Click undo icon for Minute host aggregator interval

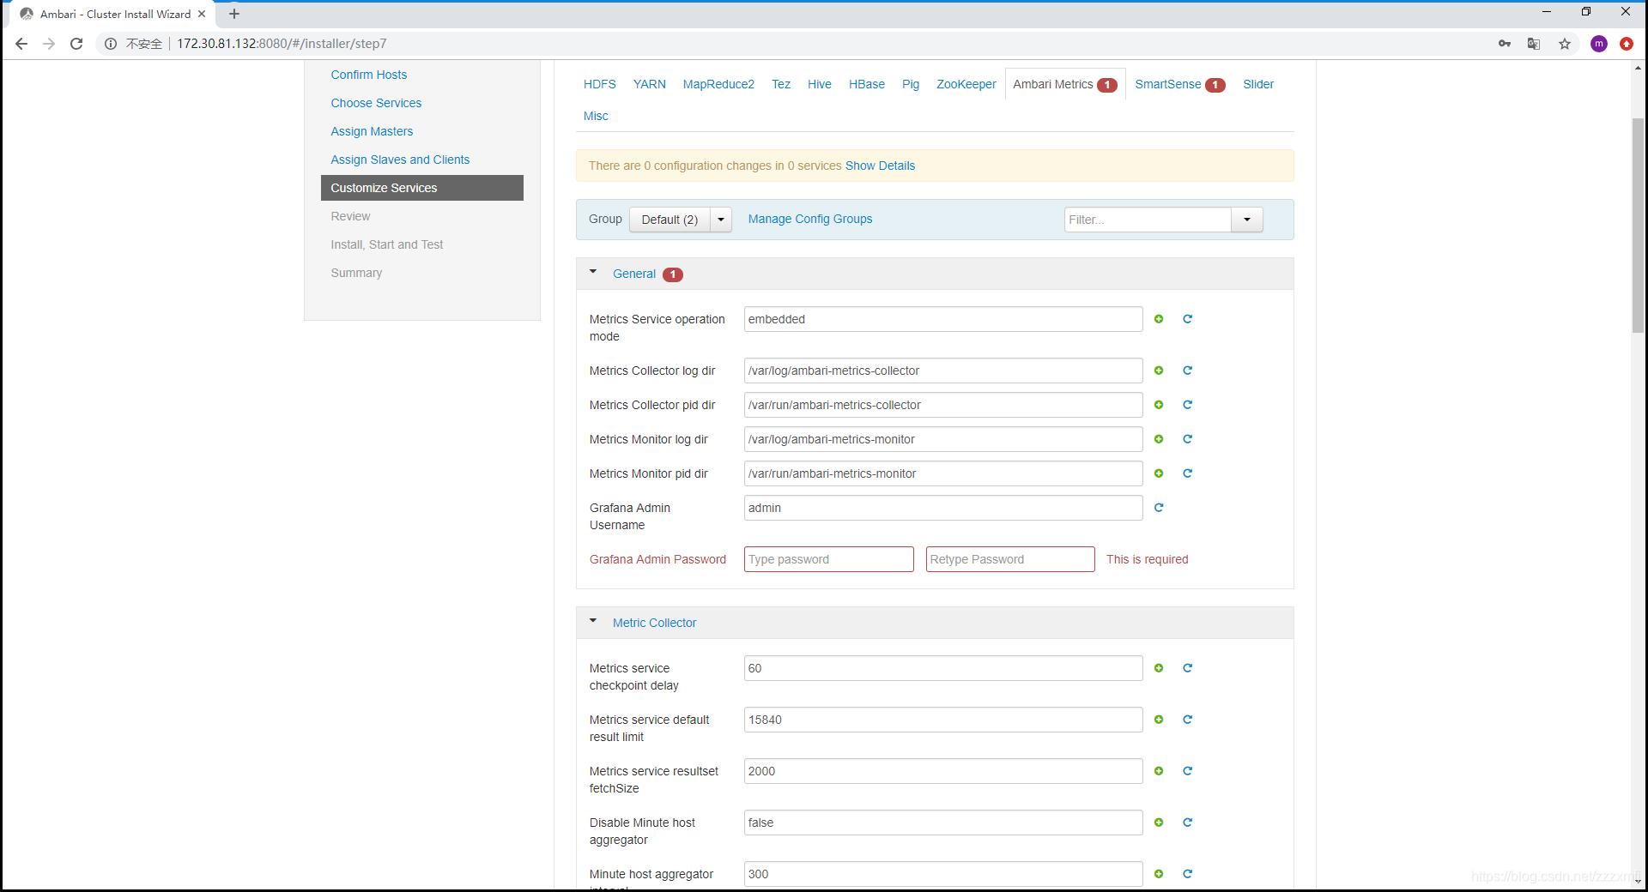(1188, 874)
